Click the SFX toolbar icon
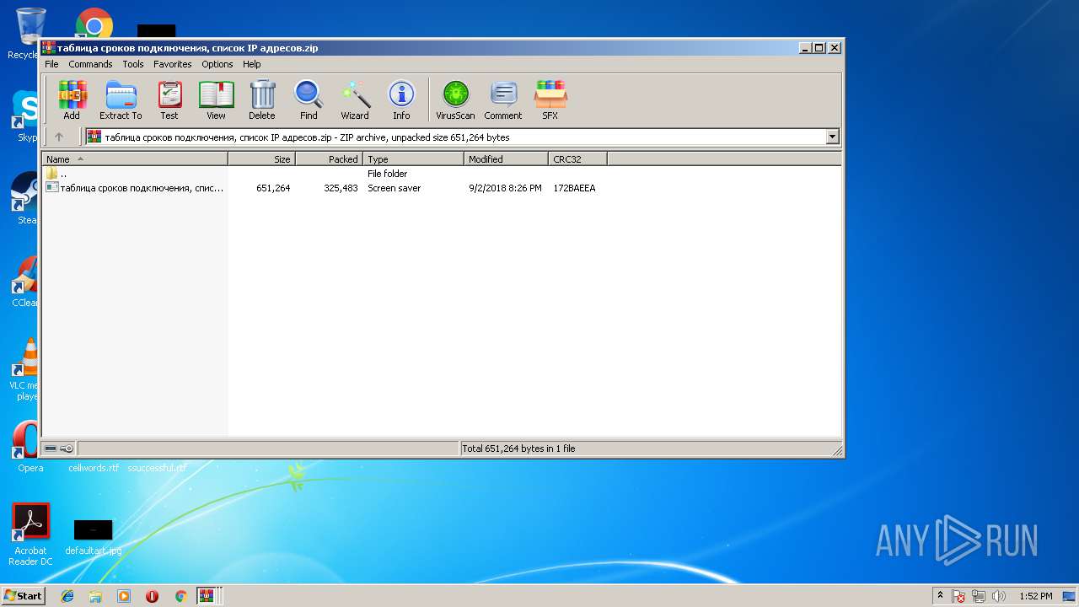This screenshot has width=1079, height=607. 550,100
